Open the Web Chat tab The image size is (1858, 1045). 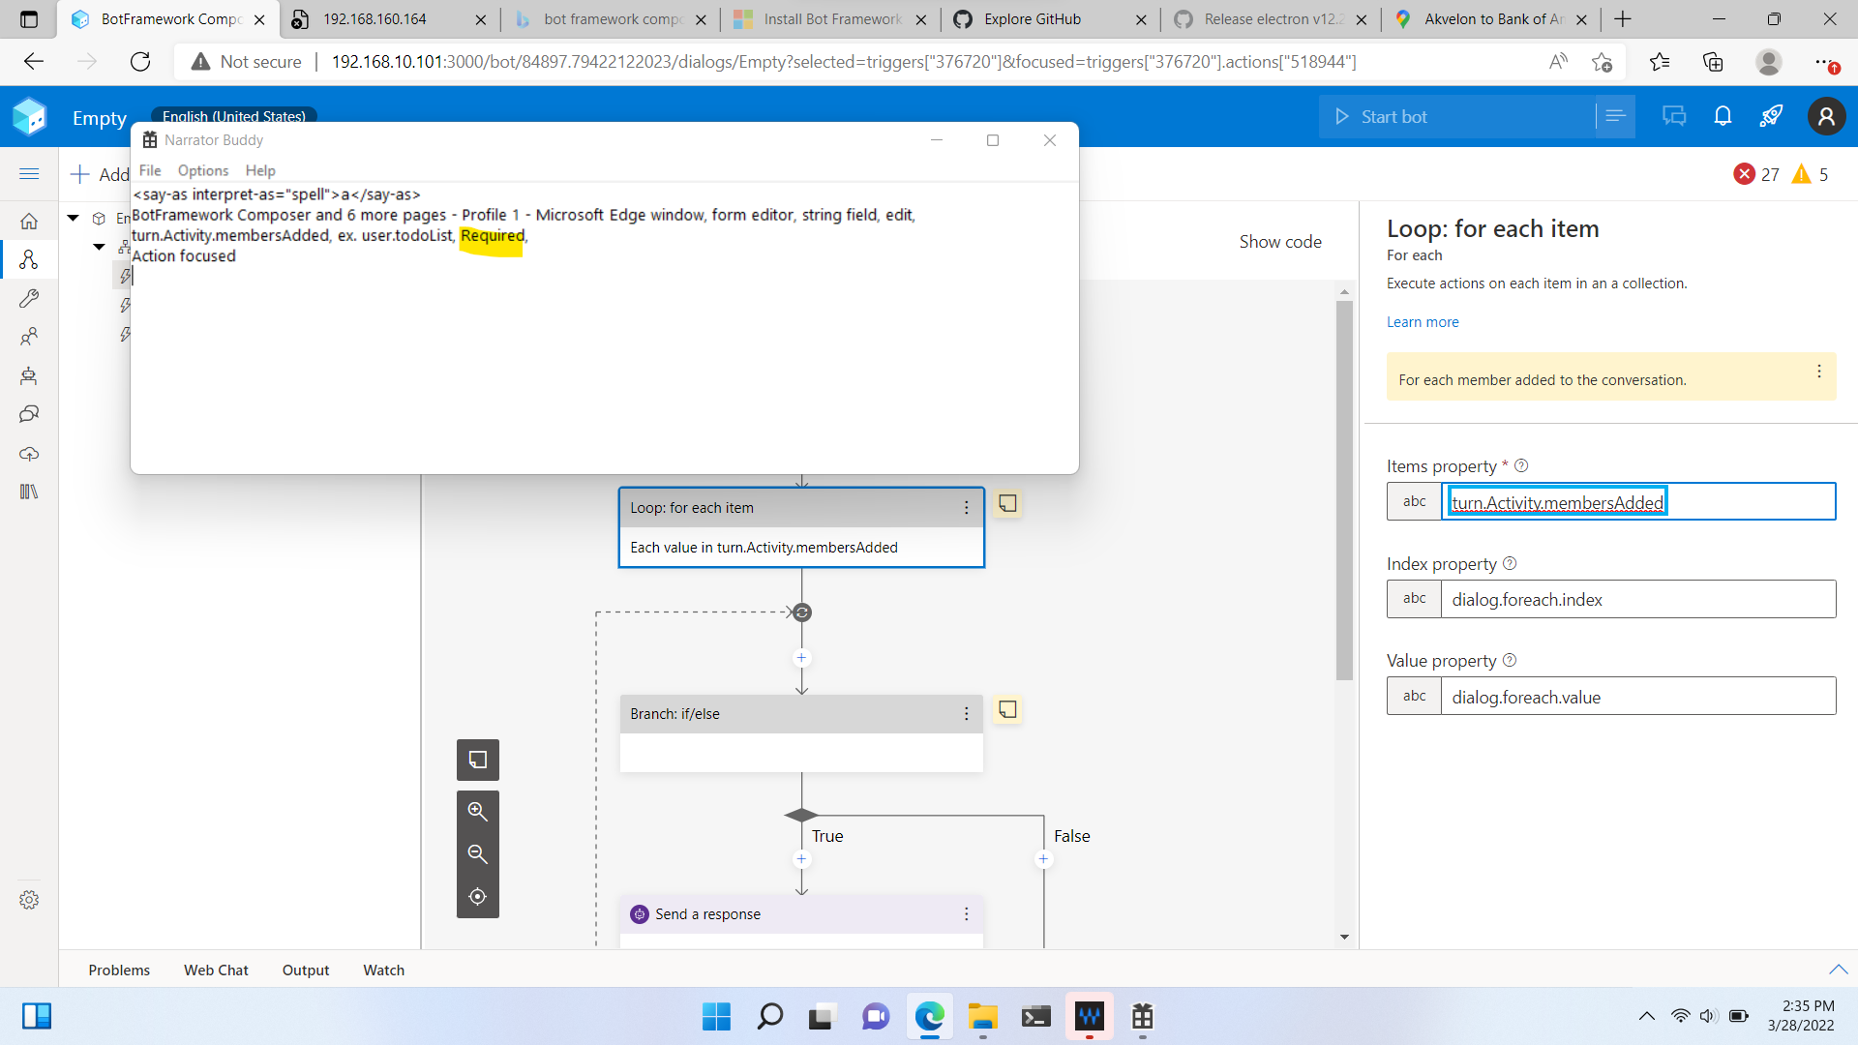pos(216,970)
